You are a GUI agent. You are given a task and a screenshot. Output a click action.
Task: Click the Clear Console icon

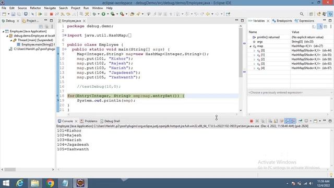tap(270, 121)
